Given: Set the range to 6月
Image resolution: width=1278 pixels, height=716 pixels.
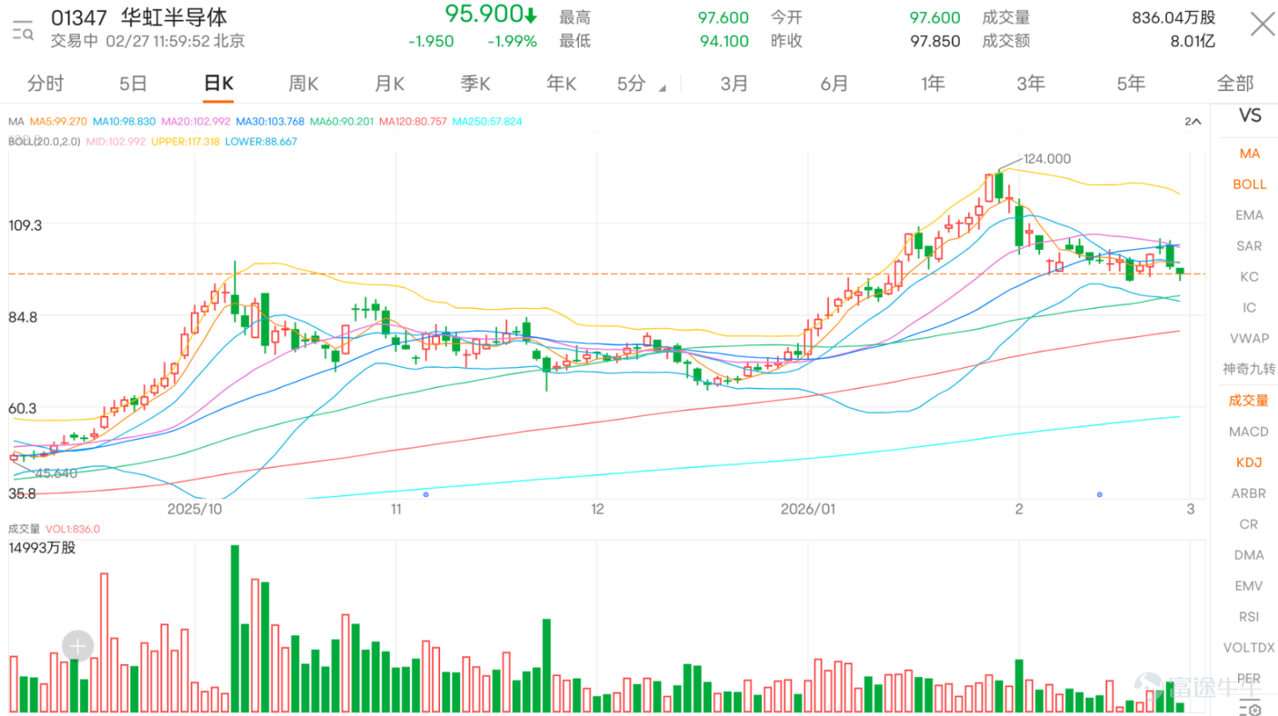Looking at the screenshot, I should tap(834, 83).
